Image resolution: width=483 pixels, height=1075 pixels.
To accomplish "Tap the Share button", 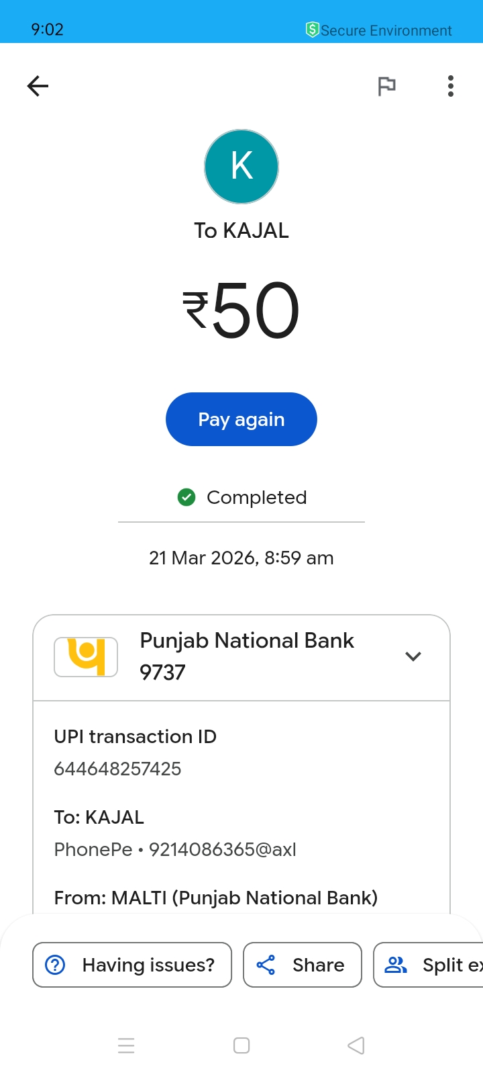I will point(303,965).
